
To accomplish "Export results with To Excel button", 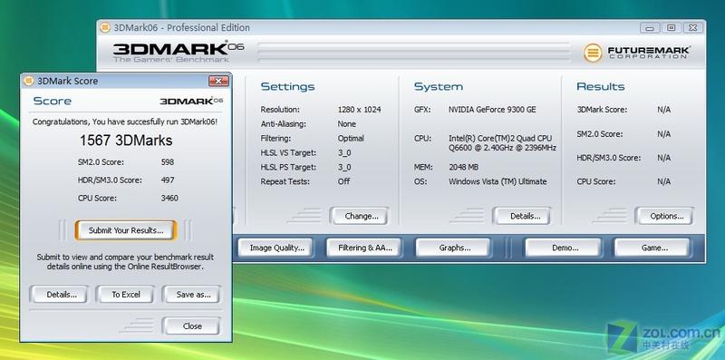I will 125,295.
